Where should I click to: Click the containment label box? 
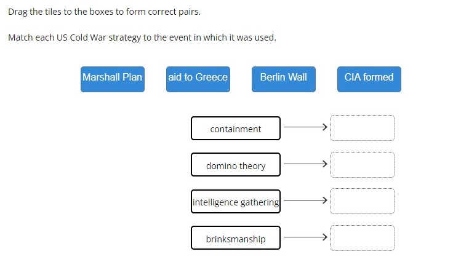click(x=236, y=128)
